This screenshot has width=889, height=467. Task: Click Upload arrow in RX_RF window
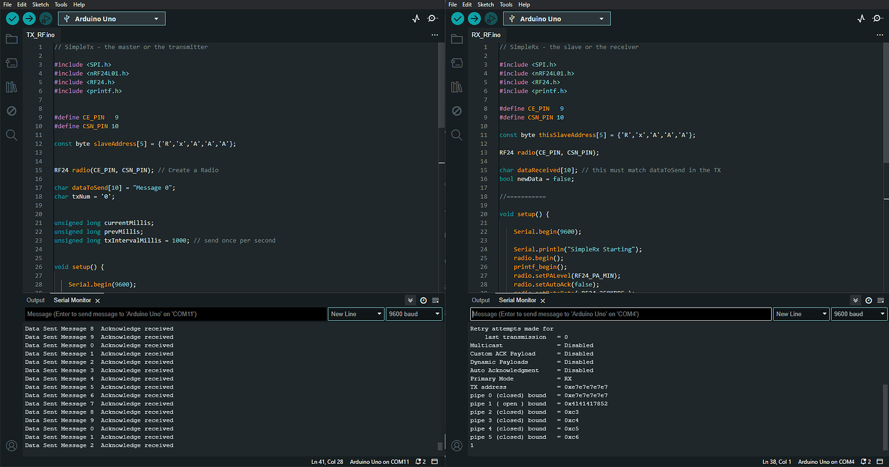[x=475, y=19]
